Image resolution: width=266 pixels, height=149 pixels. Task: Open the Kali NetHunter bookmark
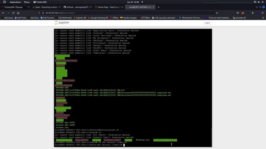pos(64,18)
